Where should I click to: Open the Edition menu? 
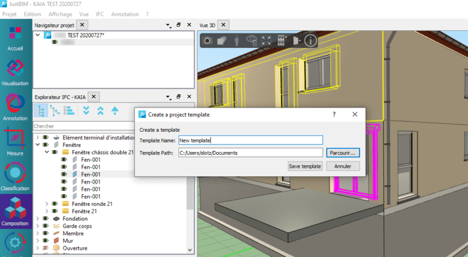point(32,15)
